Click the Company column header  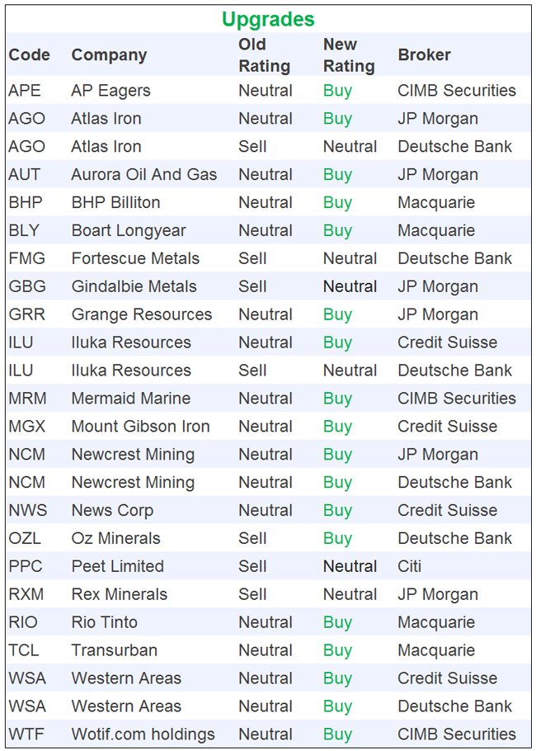[x=109, y=55]
